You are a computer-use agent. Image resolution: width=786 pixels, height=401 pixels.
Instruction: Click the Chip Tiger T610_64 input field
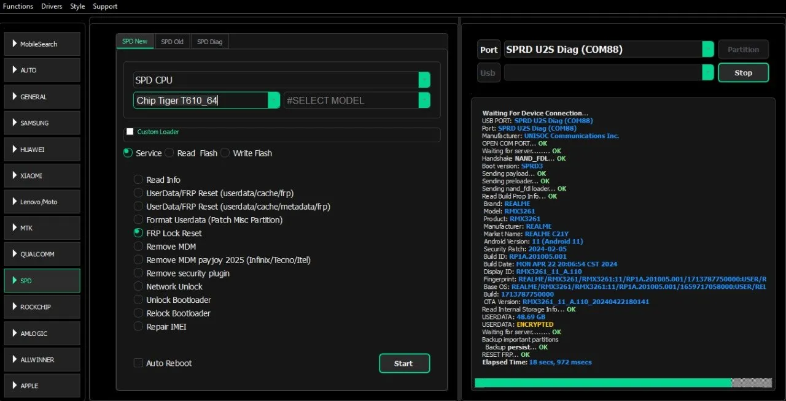click(x=200, y=101)
